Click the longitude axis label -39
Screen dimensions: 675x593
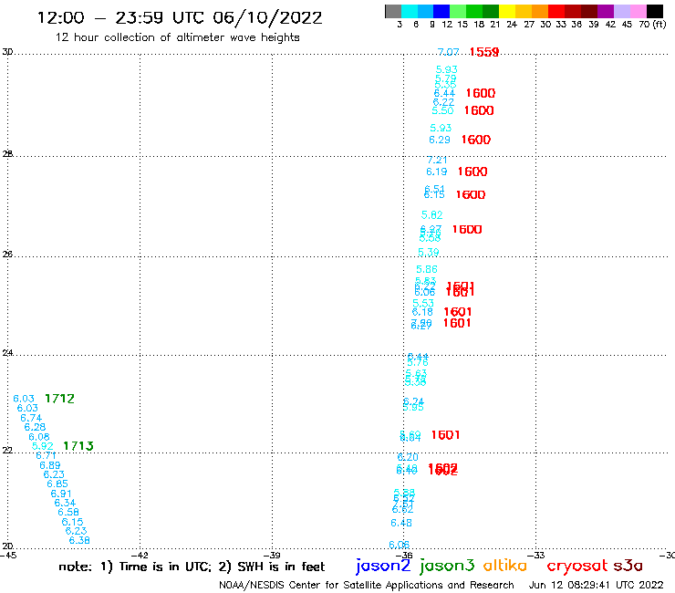pyautogui.click(x=272, y=556)
